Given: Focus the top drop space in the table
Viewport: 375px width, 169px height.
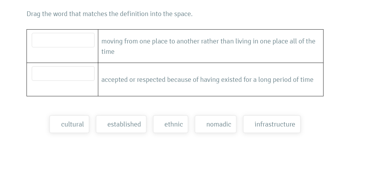Looking at the screenshot, I should pyautogui.click(x=63, y=40).
